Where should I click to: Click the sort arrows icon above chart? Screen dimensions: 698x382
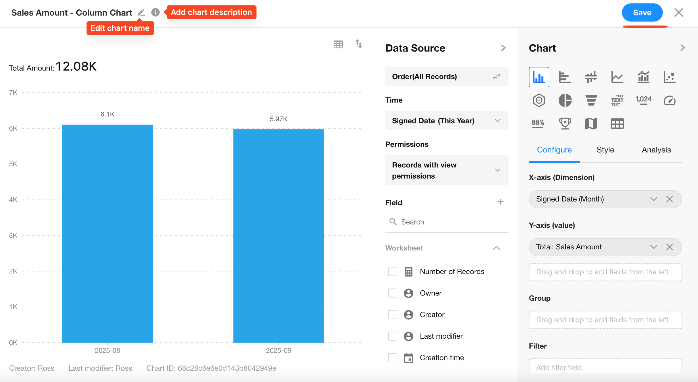pyautogui.click(x=359, y=44)
